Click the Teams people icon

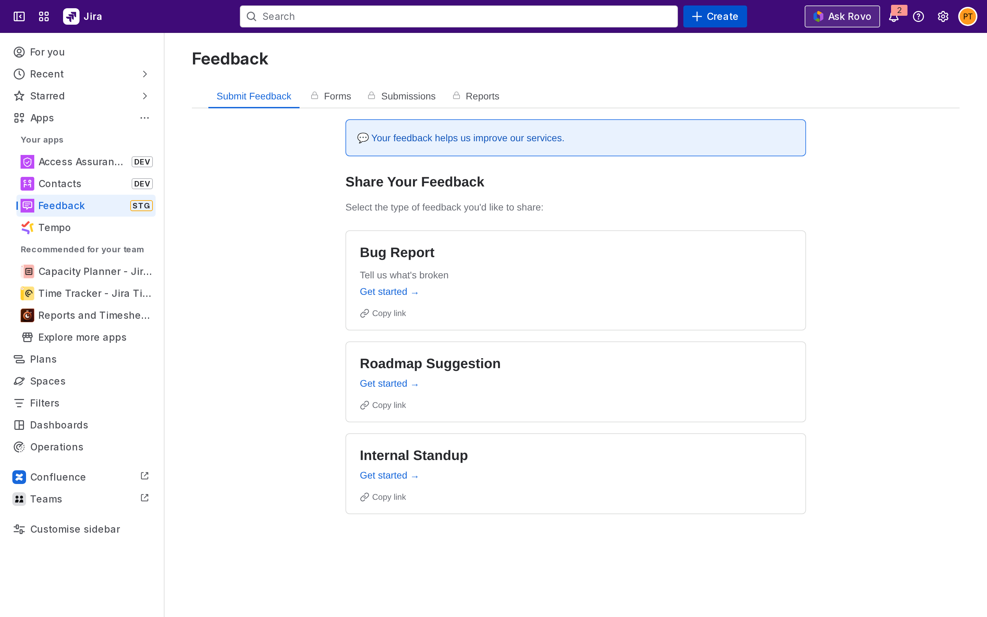[19, 499]
